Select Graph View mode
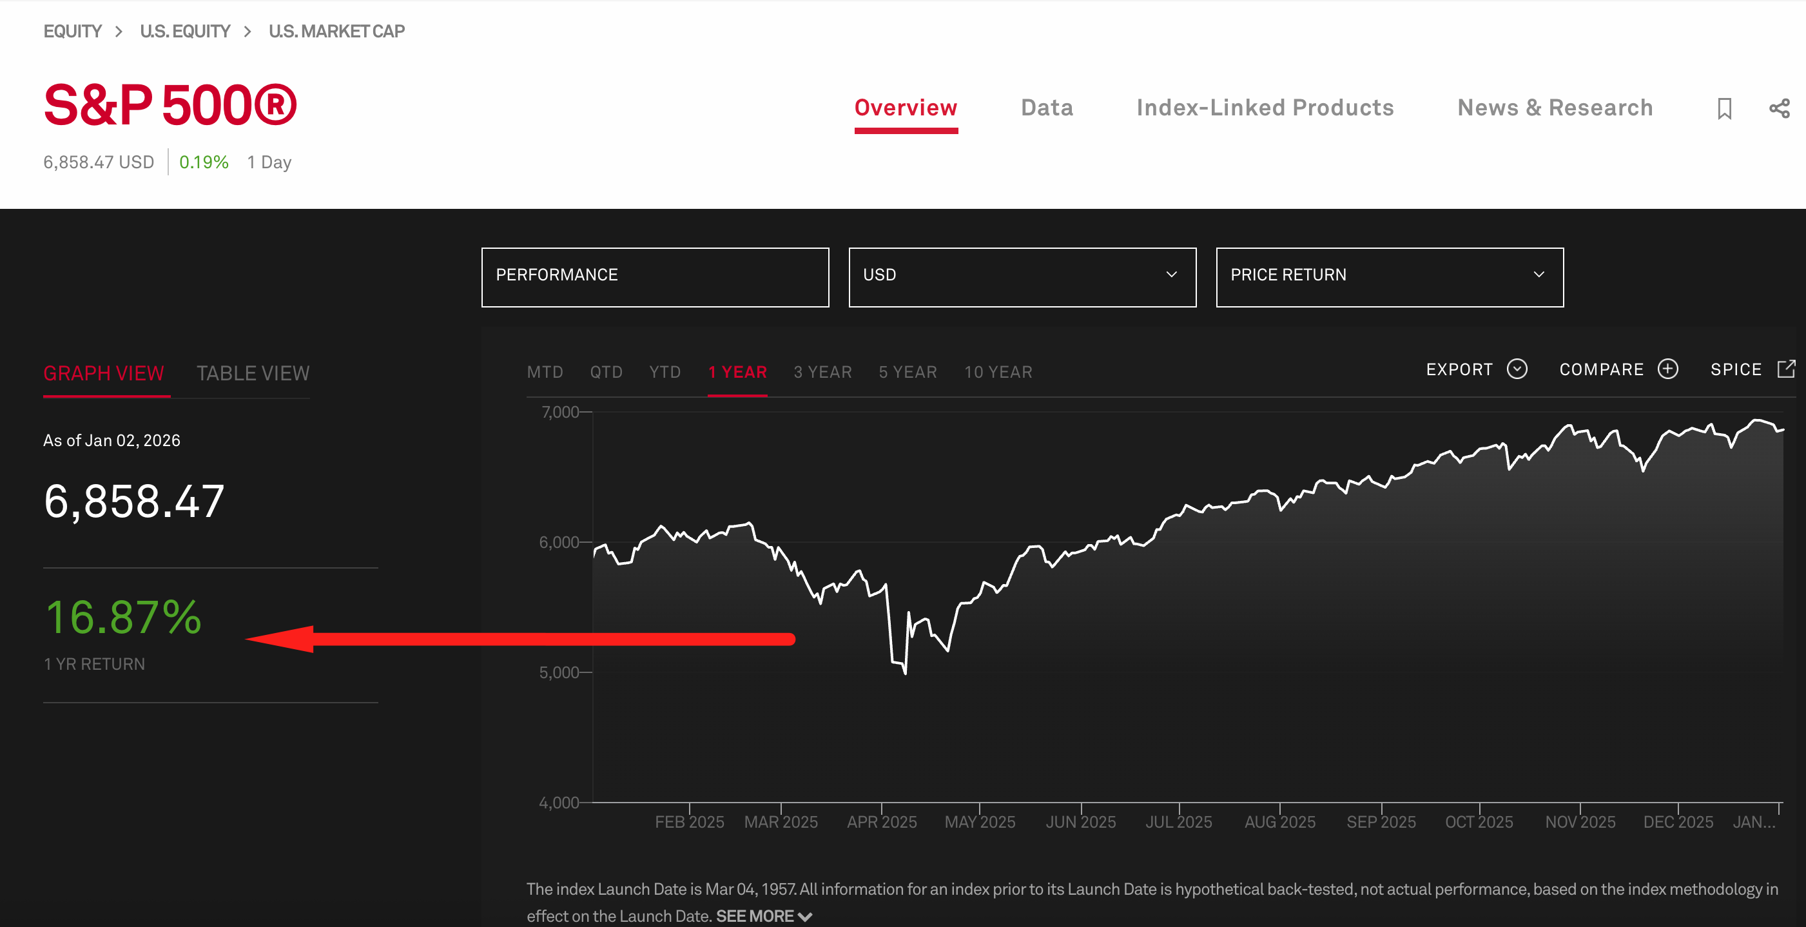1806x927 pixels. pyautogui.click(x=104, y=373)
